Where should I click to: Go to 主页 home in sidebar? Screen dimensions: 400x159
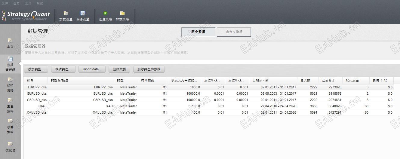[10, 43]
